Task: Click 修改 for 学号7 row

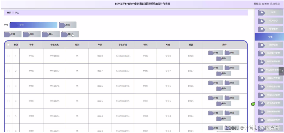Action: click(232, 68)
